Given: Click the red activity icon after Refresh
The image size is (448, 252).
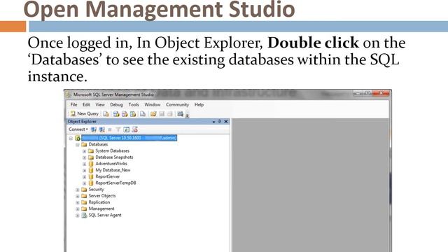Looking at the screenshot, I should [135, 129].
